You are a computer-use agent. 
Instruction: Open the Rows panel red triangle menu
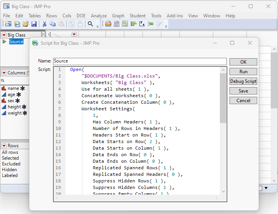(x=4, y=146)
